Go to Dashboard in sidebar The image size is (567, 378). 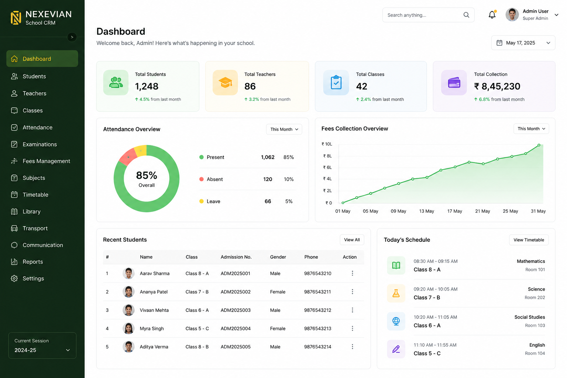[42, 59]
